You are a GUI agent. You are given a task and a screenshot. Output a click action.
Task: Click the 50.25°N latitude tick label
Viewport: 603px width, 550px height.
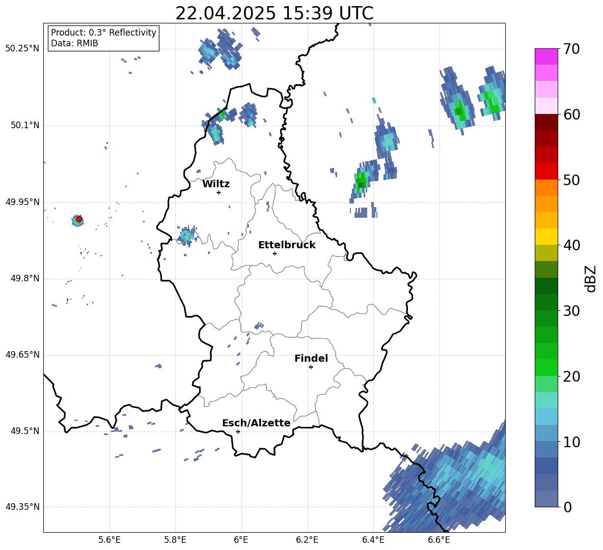point(22,49)
